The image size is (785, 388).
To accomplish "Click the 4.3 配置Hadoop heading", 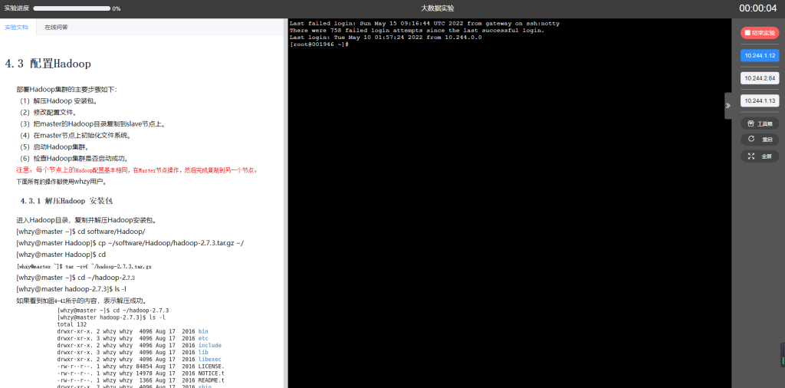I will point(48,64).
